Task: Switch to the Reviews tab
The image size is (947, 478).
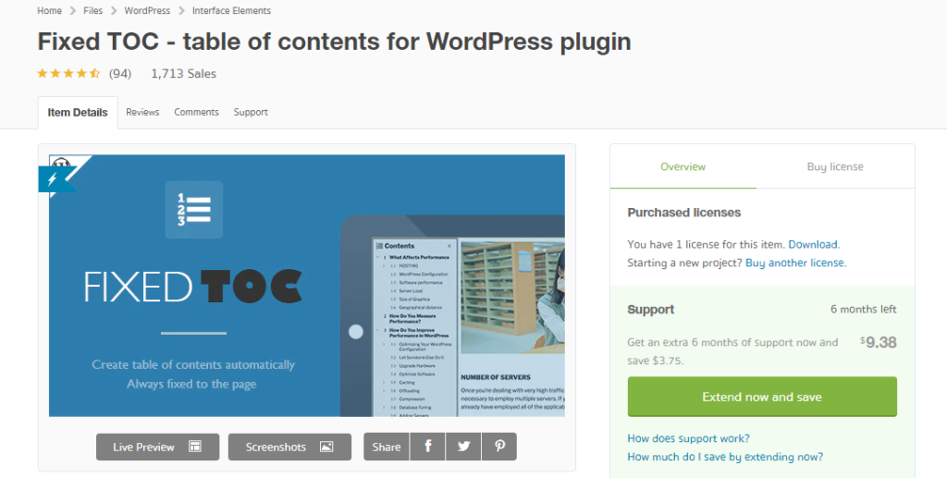Action: pyautogui.click(x=142, y=112)
